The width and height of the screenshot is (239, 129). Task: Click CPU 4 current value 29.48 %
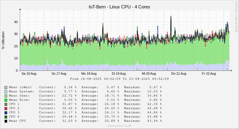click(69, 117)
